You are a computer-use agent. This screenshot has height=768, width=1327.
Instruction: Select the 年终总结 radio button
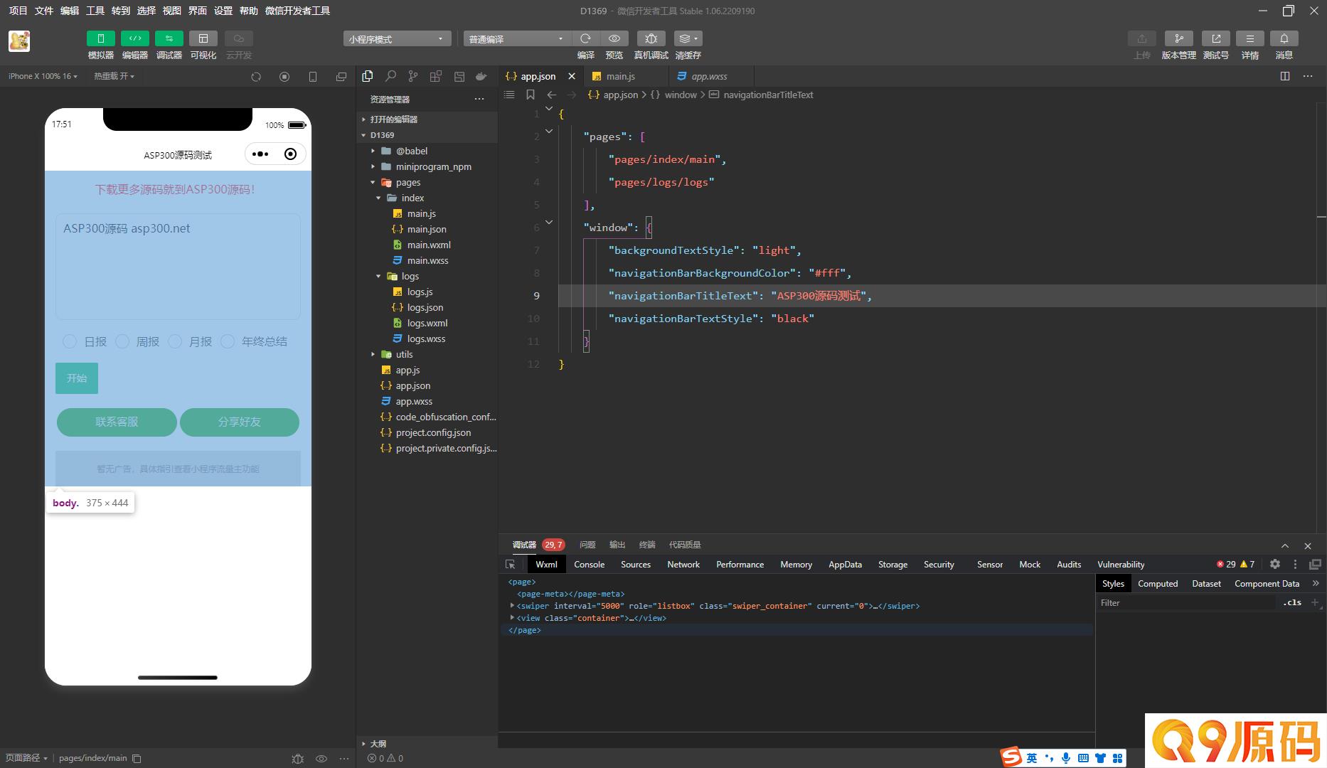[227, 341]
